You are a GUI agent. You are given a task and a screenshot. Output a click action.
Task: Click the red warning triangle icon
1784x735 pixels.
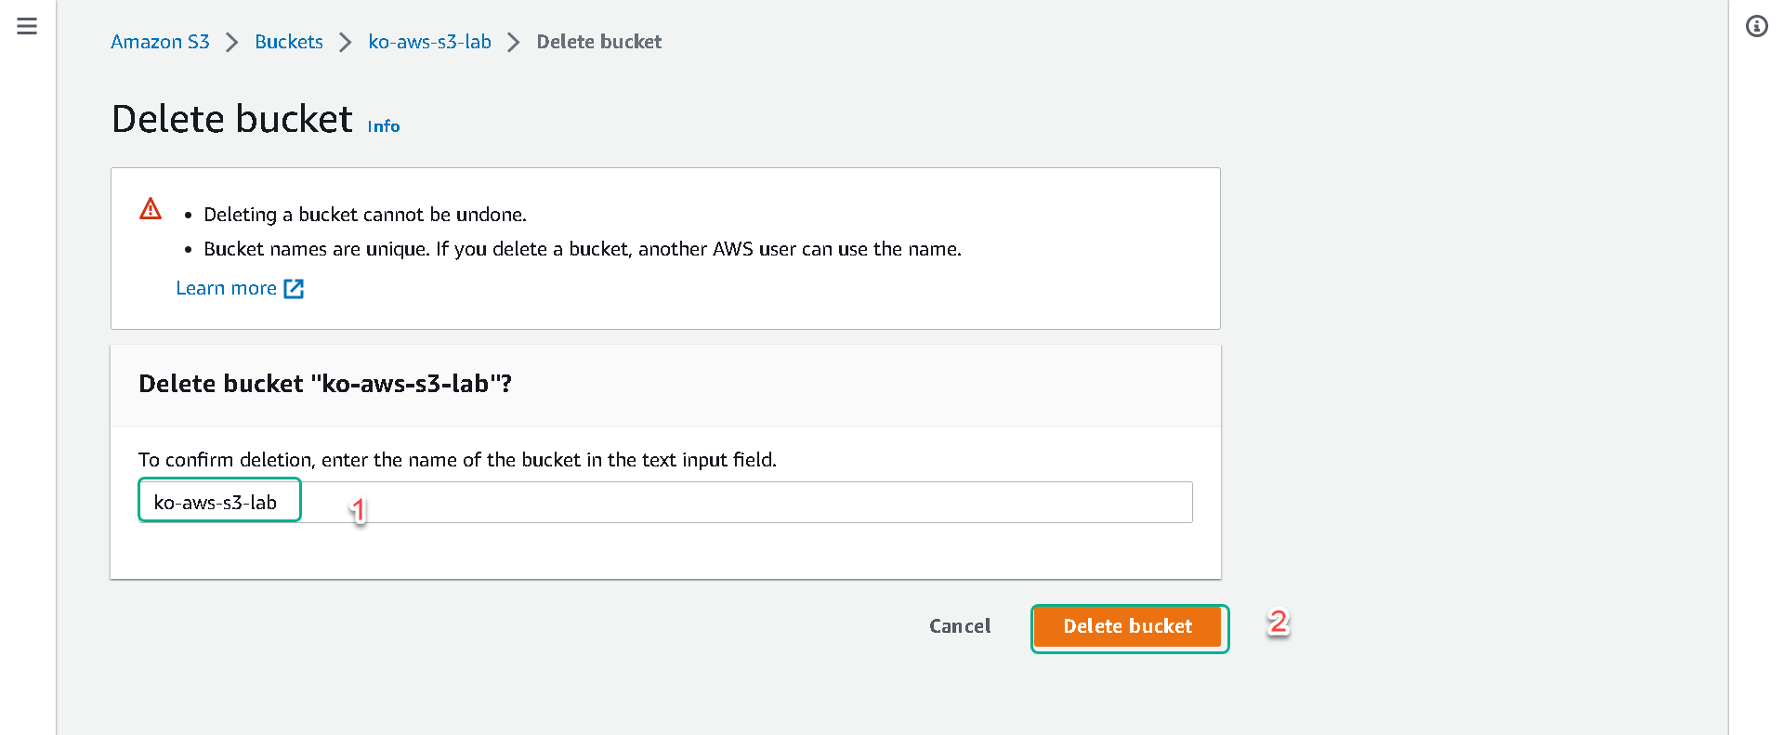tap(151, 208)
